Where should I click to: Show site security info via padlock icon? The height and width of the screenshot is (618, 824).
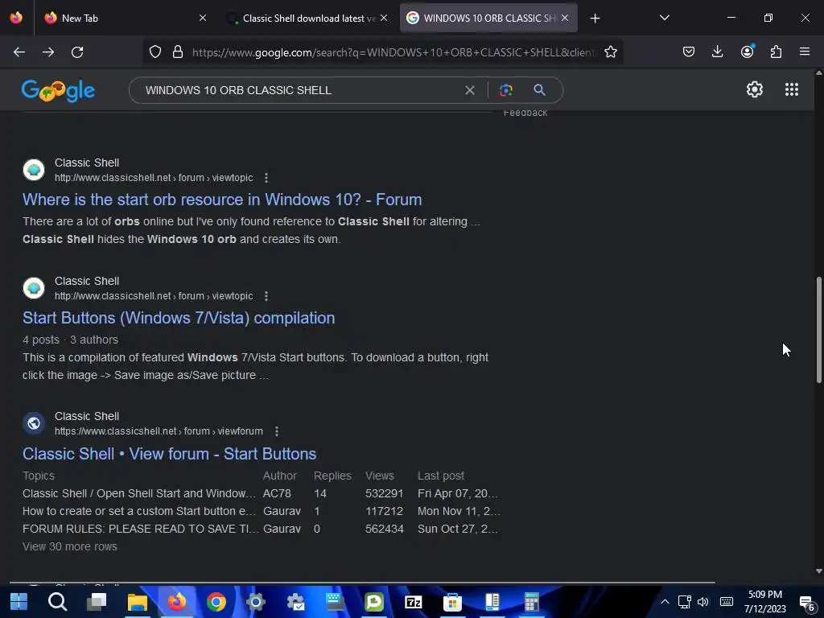tap(178, 52)
